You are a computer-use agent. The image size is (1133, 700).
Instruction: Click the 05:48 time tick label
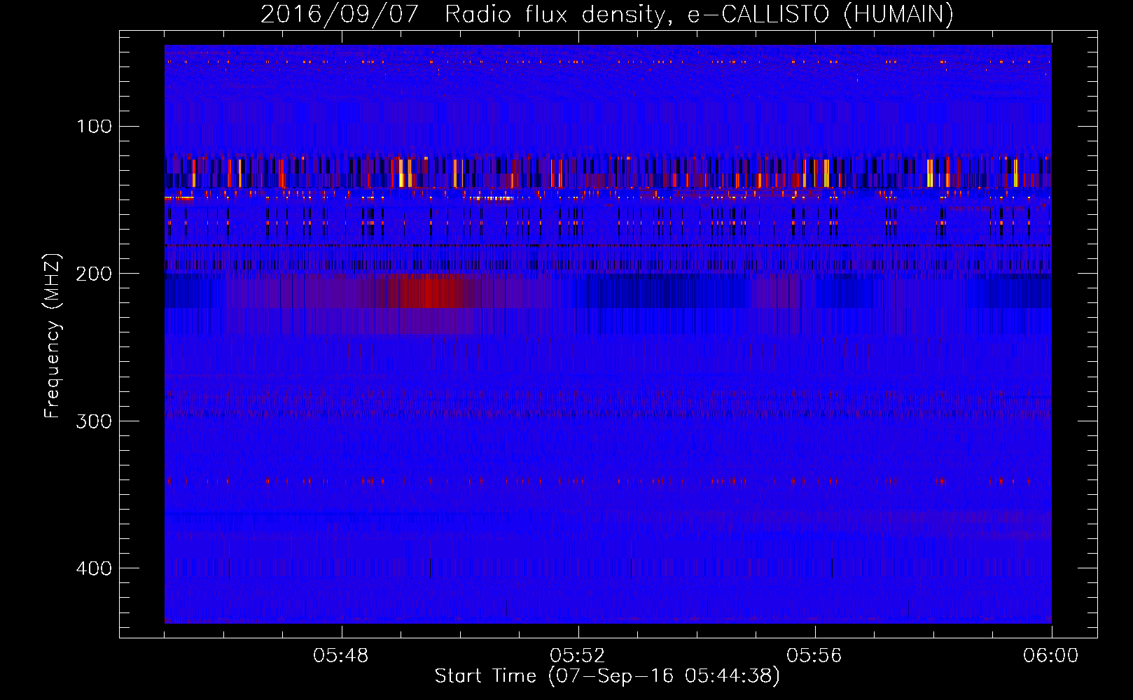tap(341, 656)
